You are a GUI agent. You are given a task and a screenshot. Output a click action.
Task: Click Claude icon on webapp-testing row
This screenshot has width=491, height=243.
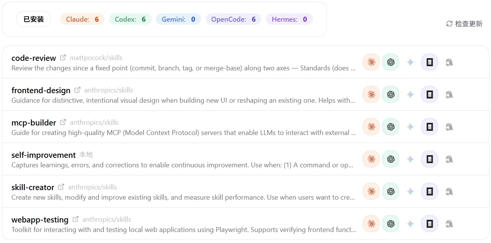click(371, 224)
